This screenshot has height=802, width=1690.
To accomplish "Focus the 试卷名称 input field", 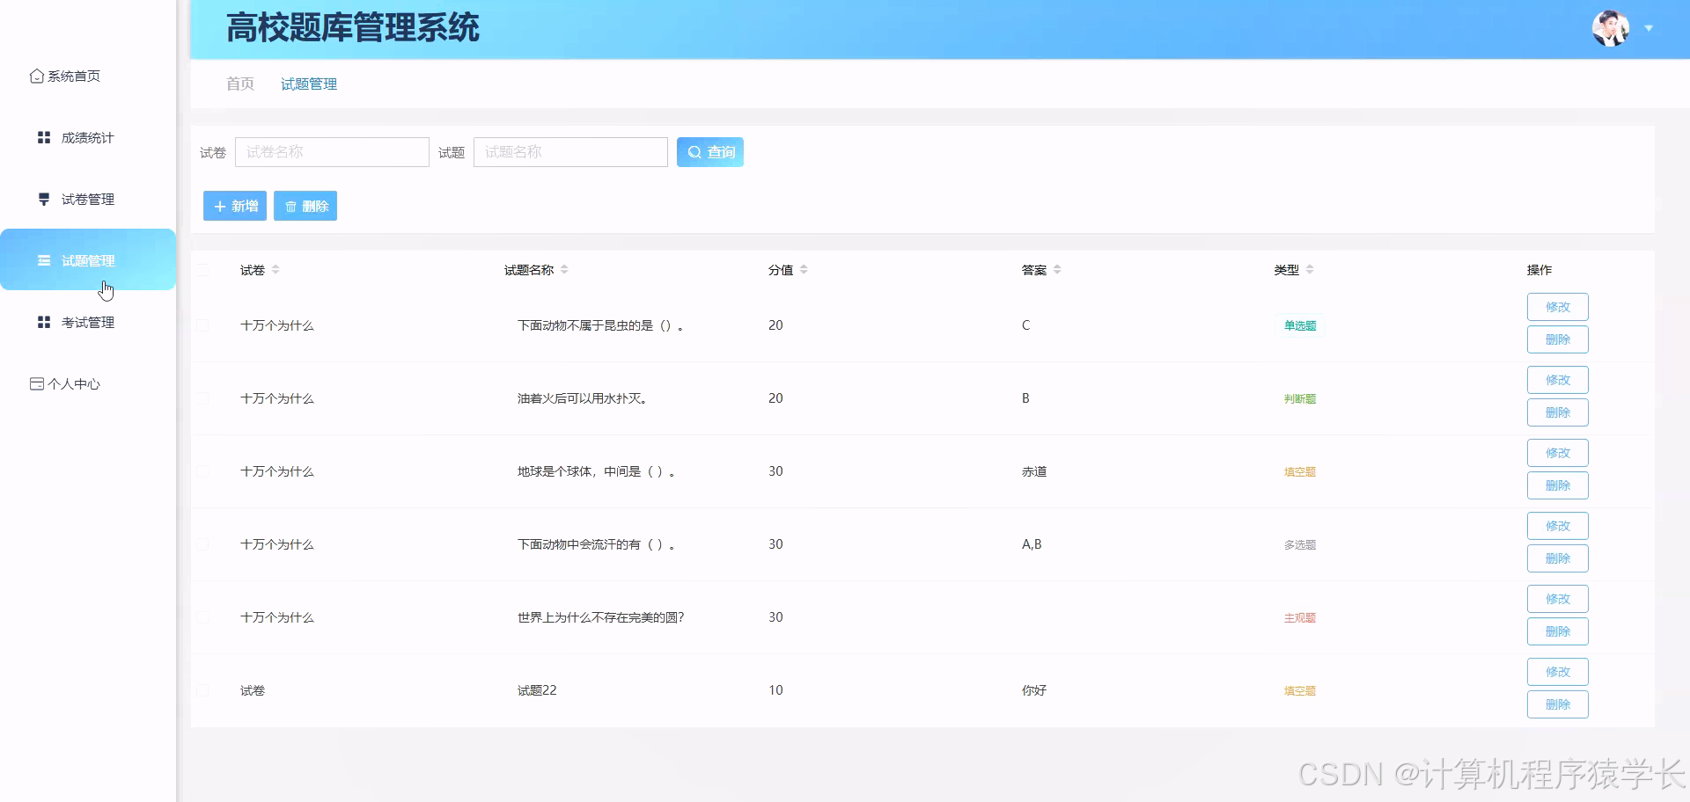I will click(x=332, y=152).
